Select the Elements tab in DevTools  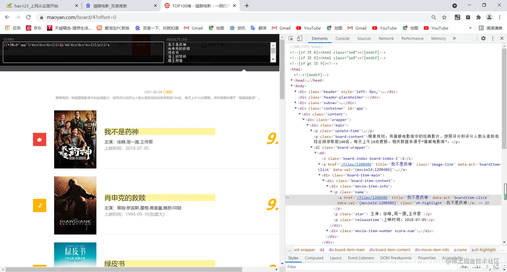coord(320,39)
